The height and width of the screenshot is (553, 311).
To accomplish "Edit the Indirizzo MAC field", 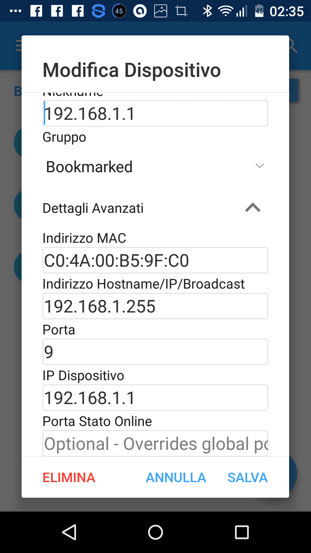I will 155,260.
